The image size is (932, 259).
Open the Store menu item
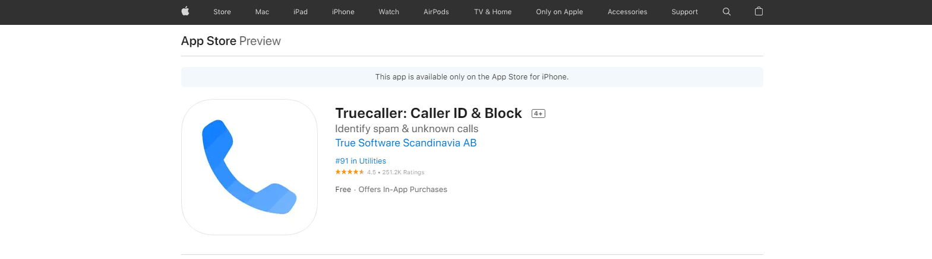pyautogui.click(x=222, y=12)
